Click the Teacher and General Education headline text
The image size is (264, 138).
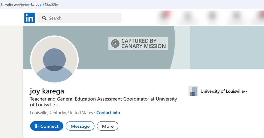tap(103, 102)
